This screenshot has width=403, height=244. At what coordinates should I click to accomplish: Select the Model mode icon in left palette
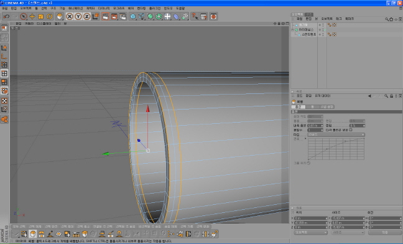(x=4, y=48)
